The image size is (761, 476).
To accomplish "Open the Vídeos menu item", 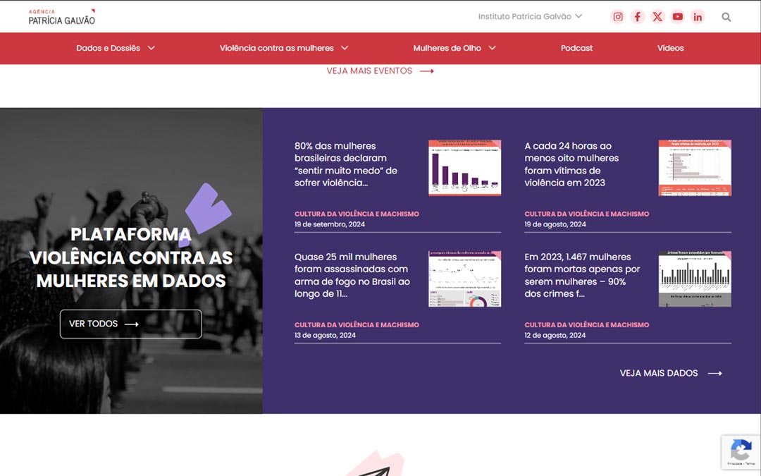I will pos(670,48).
